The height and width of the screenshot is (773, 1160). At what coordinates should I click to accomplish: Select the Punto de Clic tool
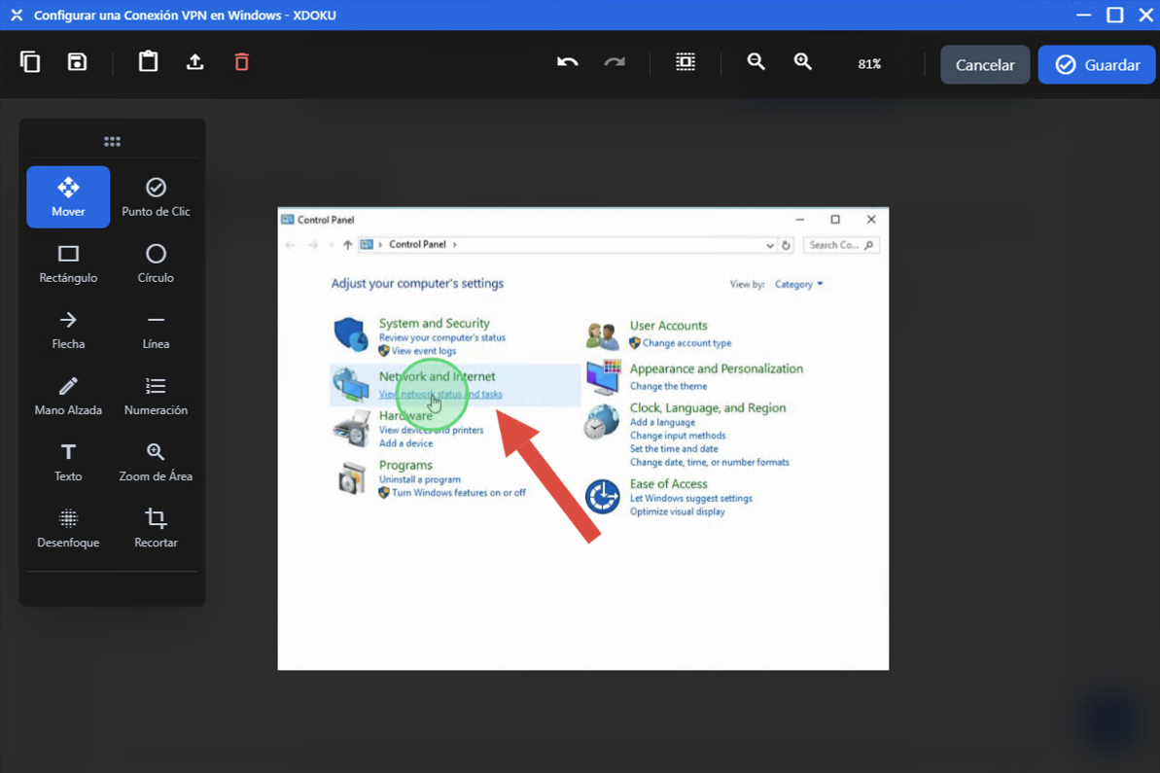[x=156, y=196]
